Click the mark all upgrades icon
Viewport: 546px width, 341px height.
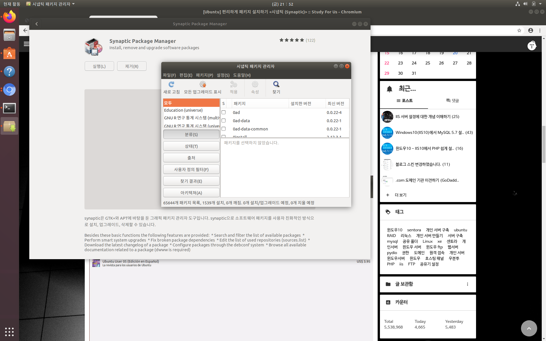click(x=202, y=84)
